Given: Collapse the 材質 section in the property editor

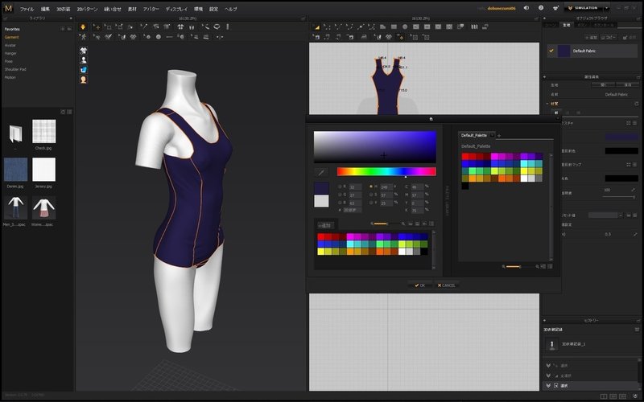Looking at the screenshot, I should (x=547, y=103).
